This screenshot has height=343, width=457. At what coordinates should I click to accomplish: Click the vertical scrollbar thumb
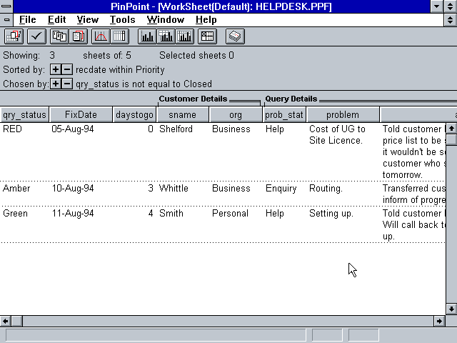tap(451, 139)
